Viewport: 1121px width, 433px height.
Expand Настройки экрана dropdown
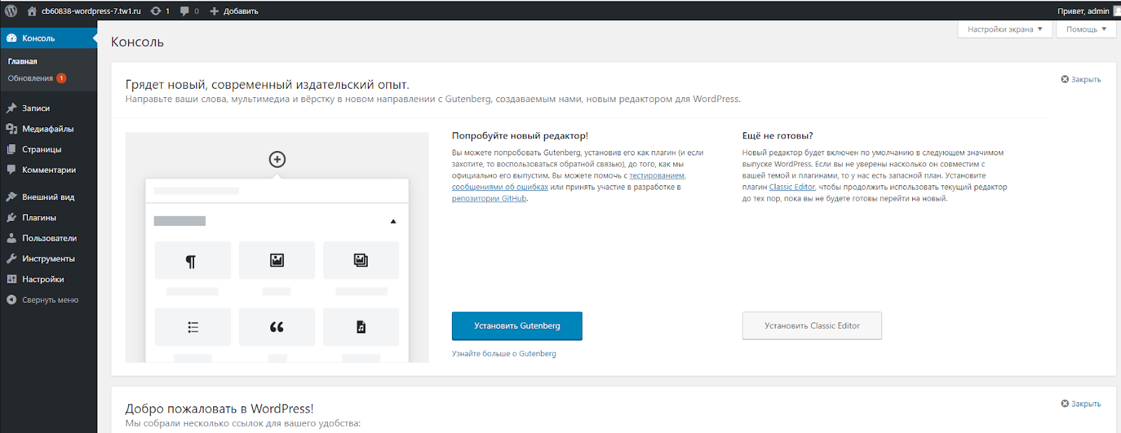(1005, 29)
